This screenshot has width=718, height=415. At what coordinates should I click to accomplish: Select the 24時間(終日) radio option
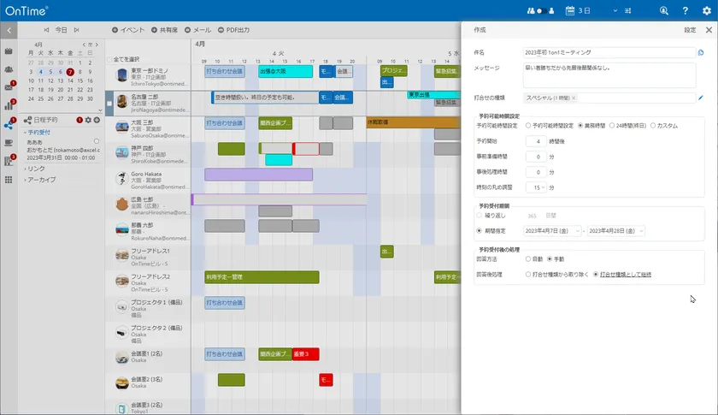point(611,126)
